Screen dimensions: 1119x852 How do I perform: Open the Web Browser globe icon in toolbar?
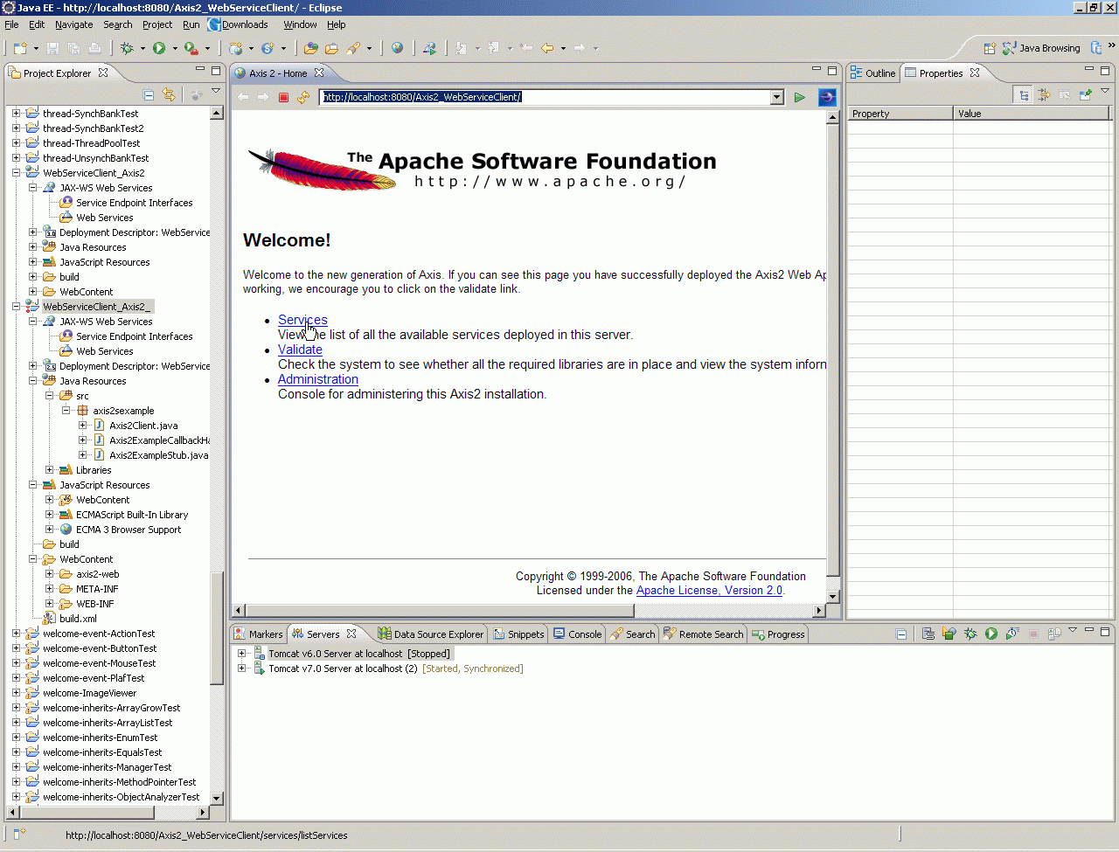pos(397,48)
